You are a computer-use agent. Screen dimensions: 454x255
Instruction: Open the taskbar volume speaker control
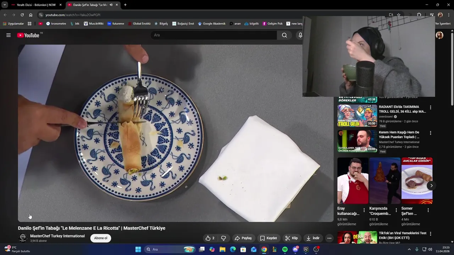430,249
